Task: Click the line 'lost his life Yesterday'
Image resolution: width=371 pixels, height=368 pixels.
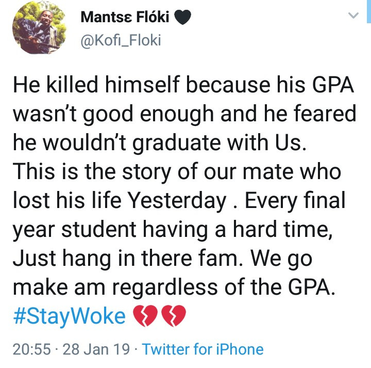Action: [120, 200]
